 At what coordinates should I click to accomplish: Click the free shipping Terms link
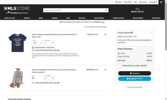point(103,22)
